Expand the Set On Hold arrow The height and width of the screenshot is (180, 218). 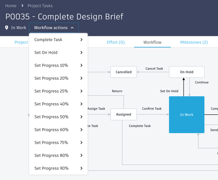81,53
